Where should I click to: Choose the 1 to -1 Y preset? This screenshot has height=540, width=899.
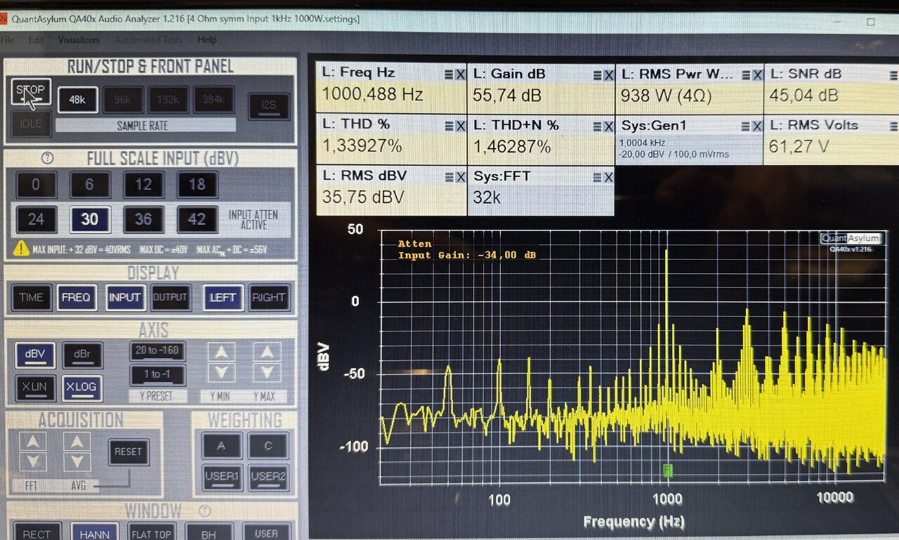(x=157, y=374)
